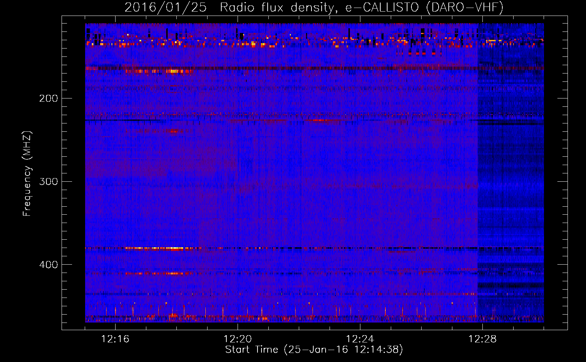This screenshot has height=362, width=586.
Task: Click the '12:16' time tick label
Action: (115, 339)
